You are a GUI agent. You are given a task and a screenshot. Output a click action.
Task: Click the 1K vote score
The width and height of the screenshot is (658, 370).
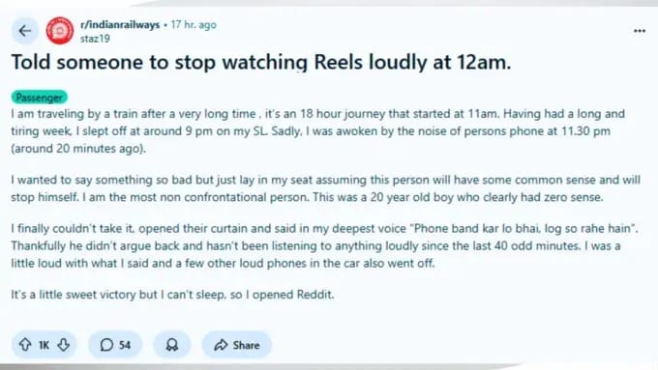[x=44, y=345]
